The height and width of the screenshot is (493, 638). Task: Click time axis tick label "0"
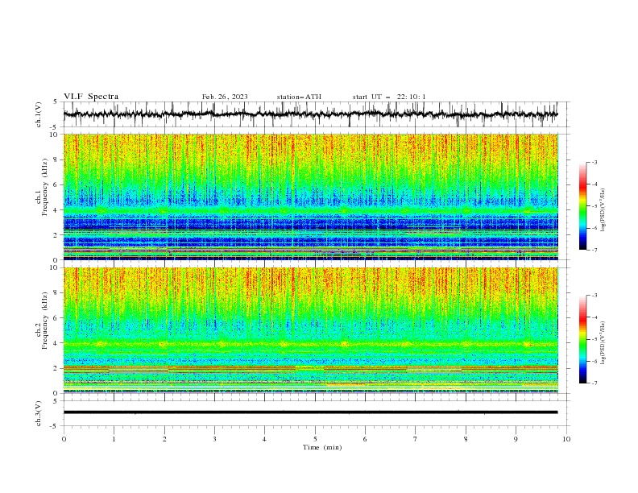pos(64,439)
